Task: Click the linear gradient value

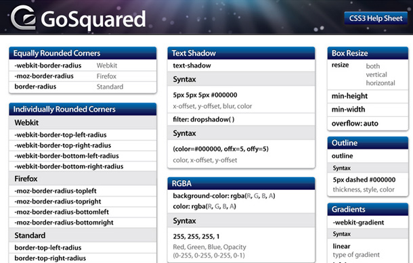Action: click(x=341, y=246)
